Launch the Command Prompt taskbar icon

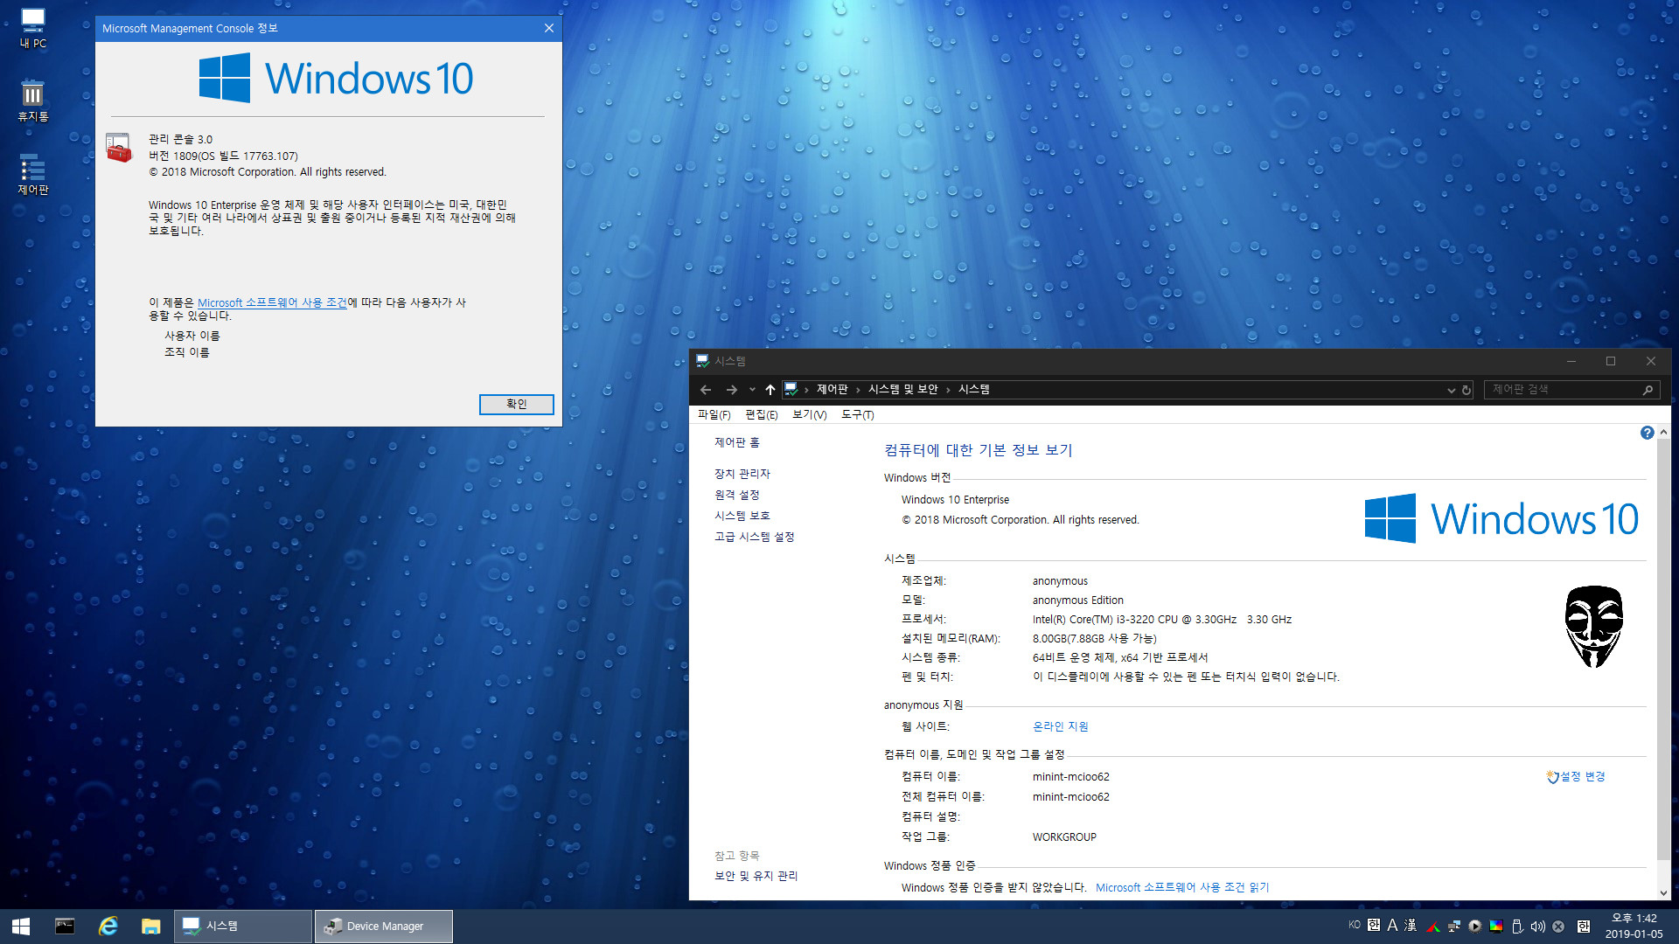click(65, 927)
